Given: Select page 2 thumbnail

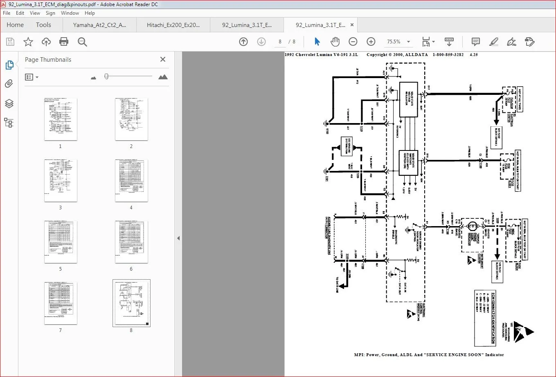Looking at the screenshot, I should click(131, 119).
